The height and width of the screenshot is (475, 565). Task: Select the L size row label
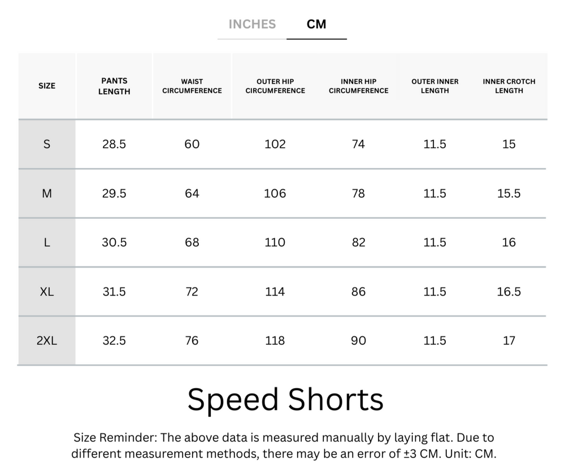click(x=47, y=243)
